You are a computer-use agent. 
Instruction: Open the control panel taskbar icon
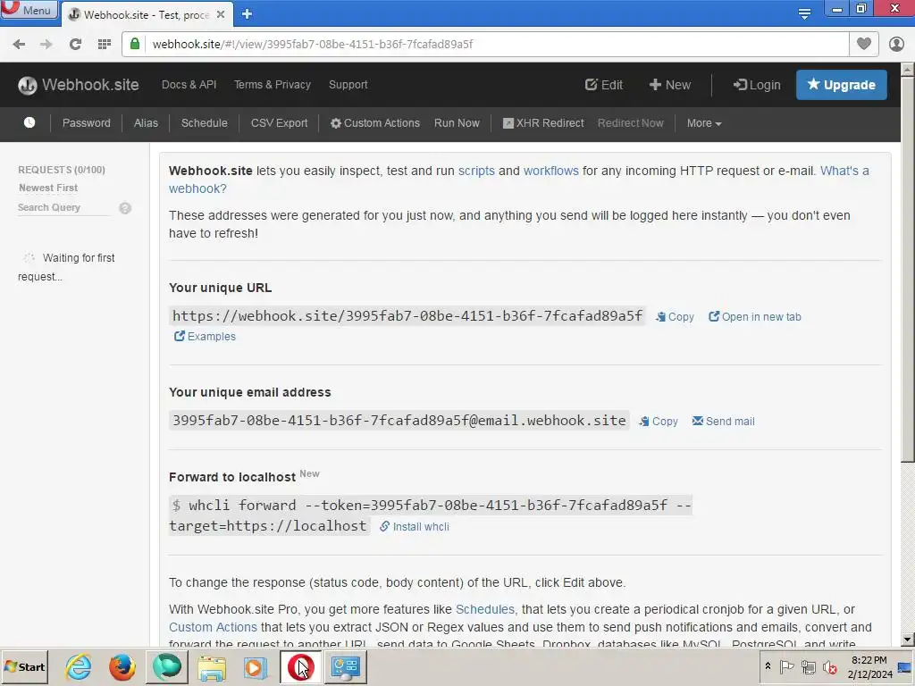pos(345,667)
